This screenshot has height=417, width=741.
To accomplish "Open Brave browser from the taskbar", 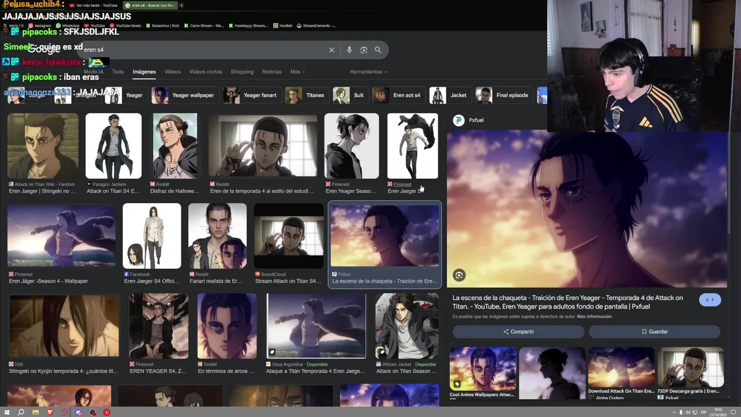I will coord(50,412).
